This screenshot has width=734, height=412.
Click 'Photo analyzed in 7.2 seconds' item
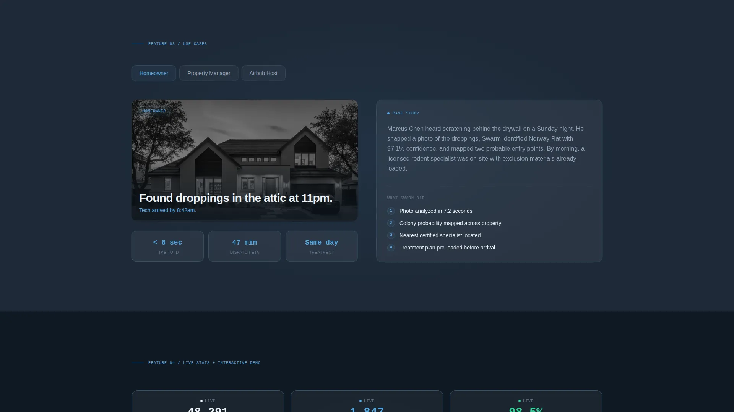click(x=436, y=211)
